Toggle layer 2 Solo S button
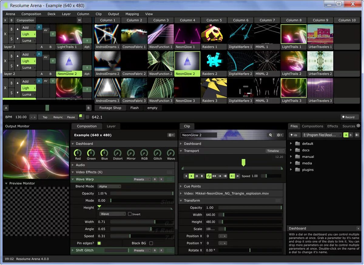 (x=12, y=66)
